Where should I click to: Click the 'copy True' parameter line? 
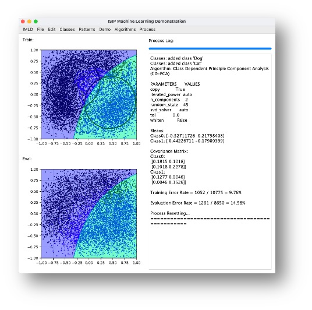point(168,89)
